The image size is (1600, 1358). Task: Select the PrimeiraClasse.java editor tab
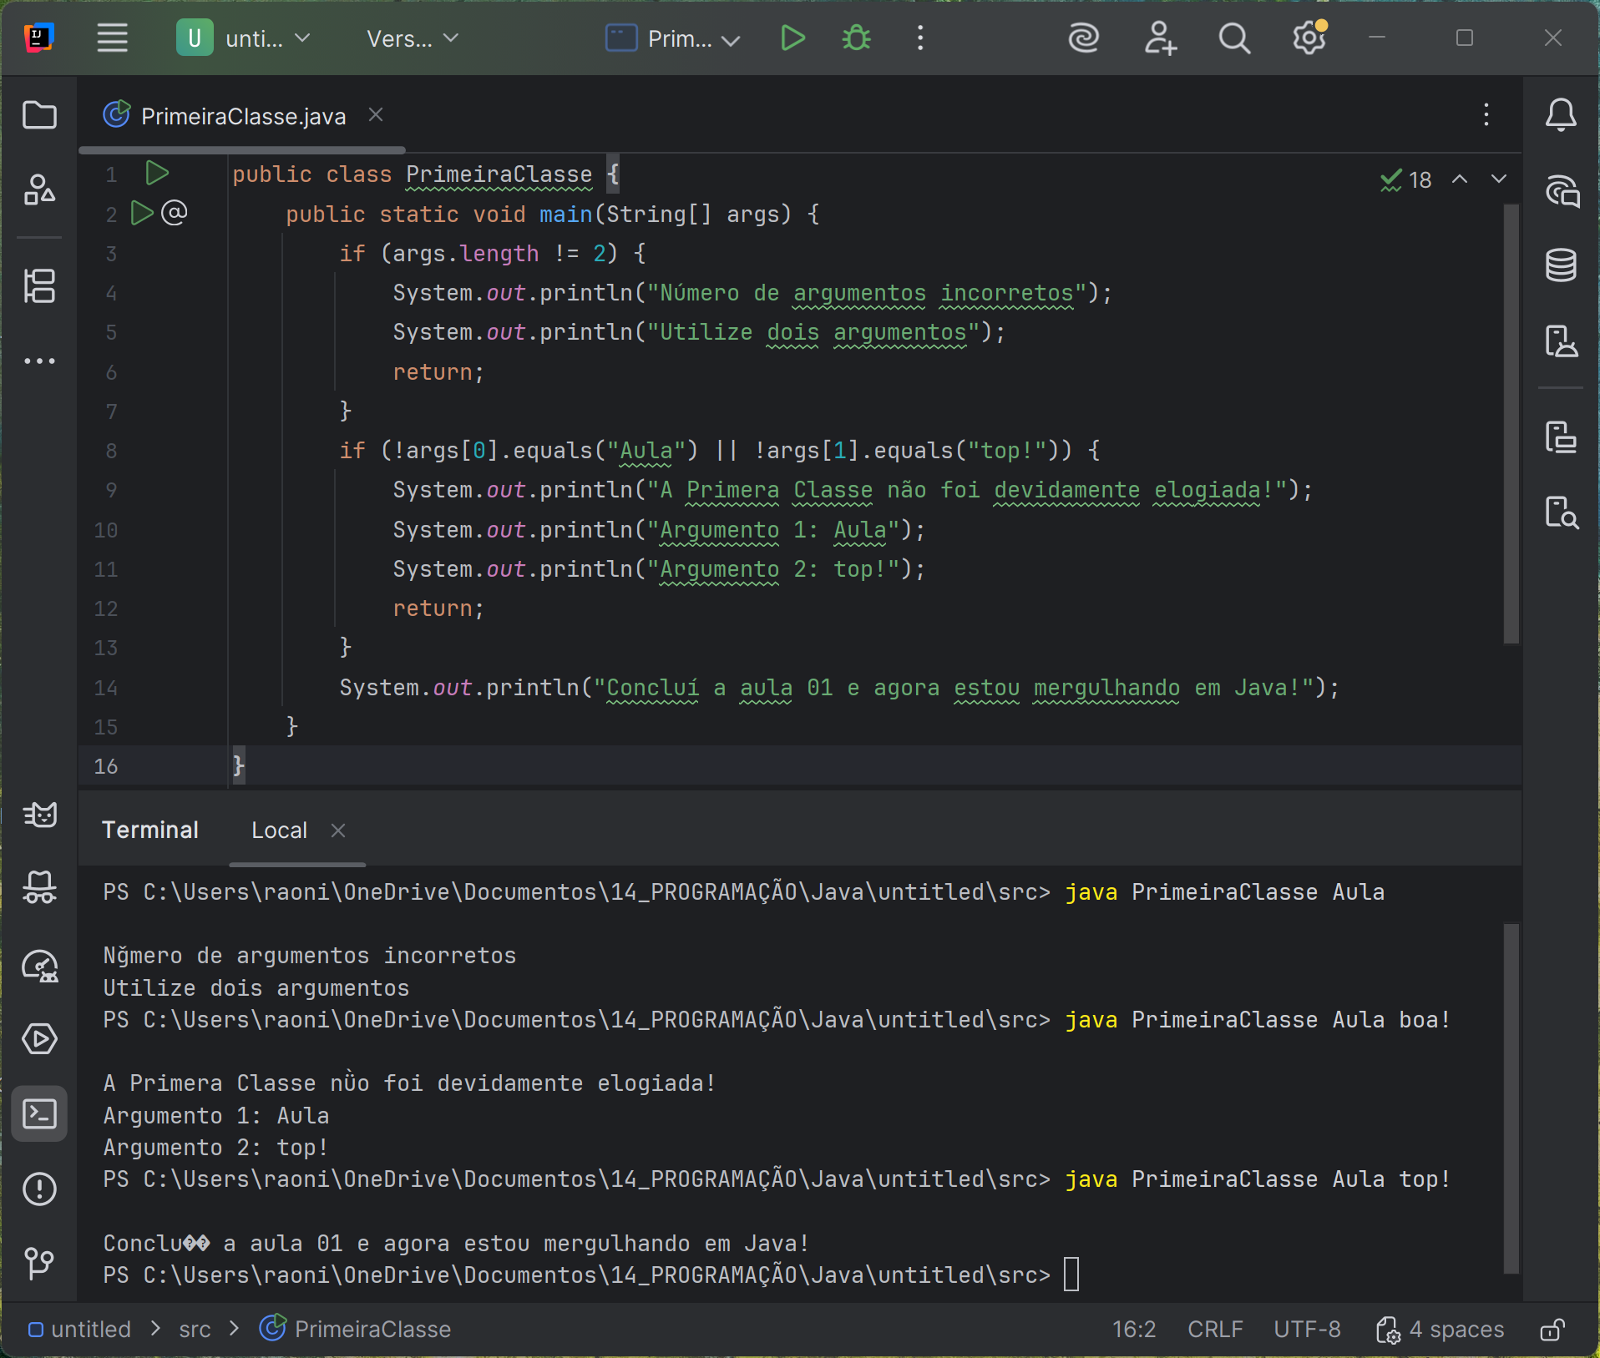(x=242, y=116)
